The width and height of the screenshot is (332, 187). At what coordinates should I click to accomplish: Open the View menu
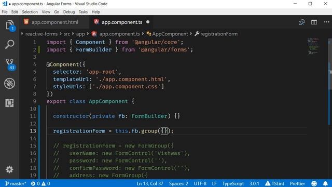pos(46,12)
